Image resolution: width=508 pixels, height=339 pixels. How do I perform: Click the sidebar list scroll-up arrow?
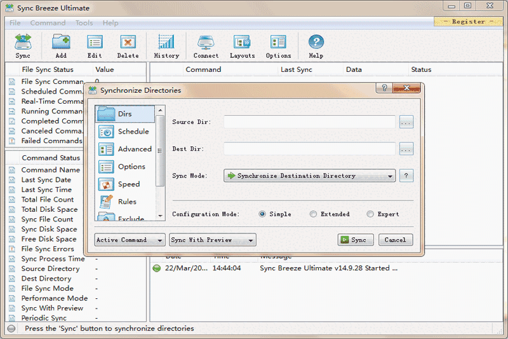[x=160, y=110]
